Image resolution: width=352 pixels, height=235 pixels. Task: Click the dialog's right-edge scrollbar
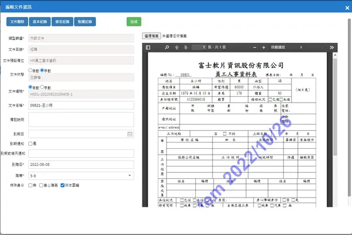click(x=349, y=108)
